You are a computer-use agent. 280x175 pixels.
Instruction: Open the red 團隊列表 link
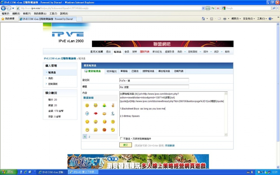pyautogui.click(x=145, y=51)
